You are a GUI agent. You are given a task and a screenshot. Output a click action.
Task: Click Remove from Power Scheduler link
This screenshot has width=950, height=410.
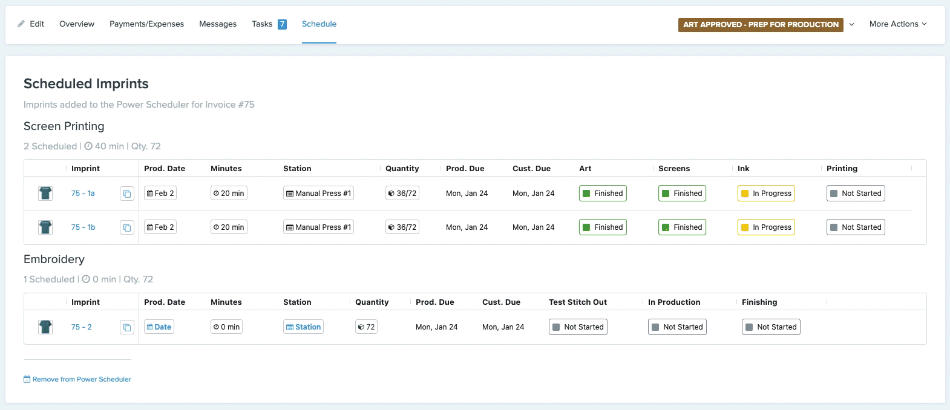(x=77, y=379)
